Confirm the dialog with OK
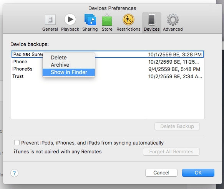 click(198, 173)
